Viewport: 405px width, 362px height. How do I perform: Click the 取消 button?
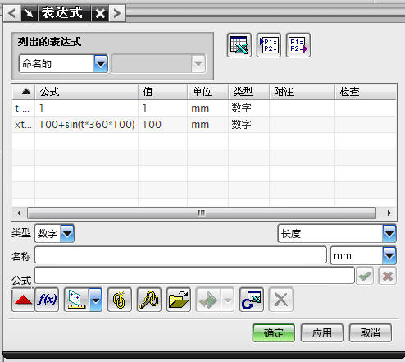[371, 333]
